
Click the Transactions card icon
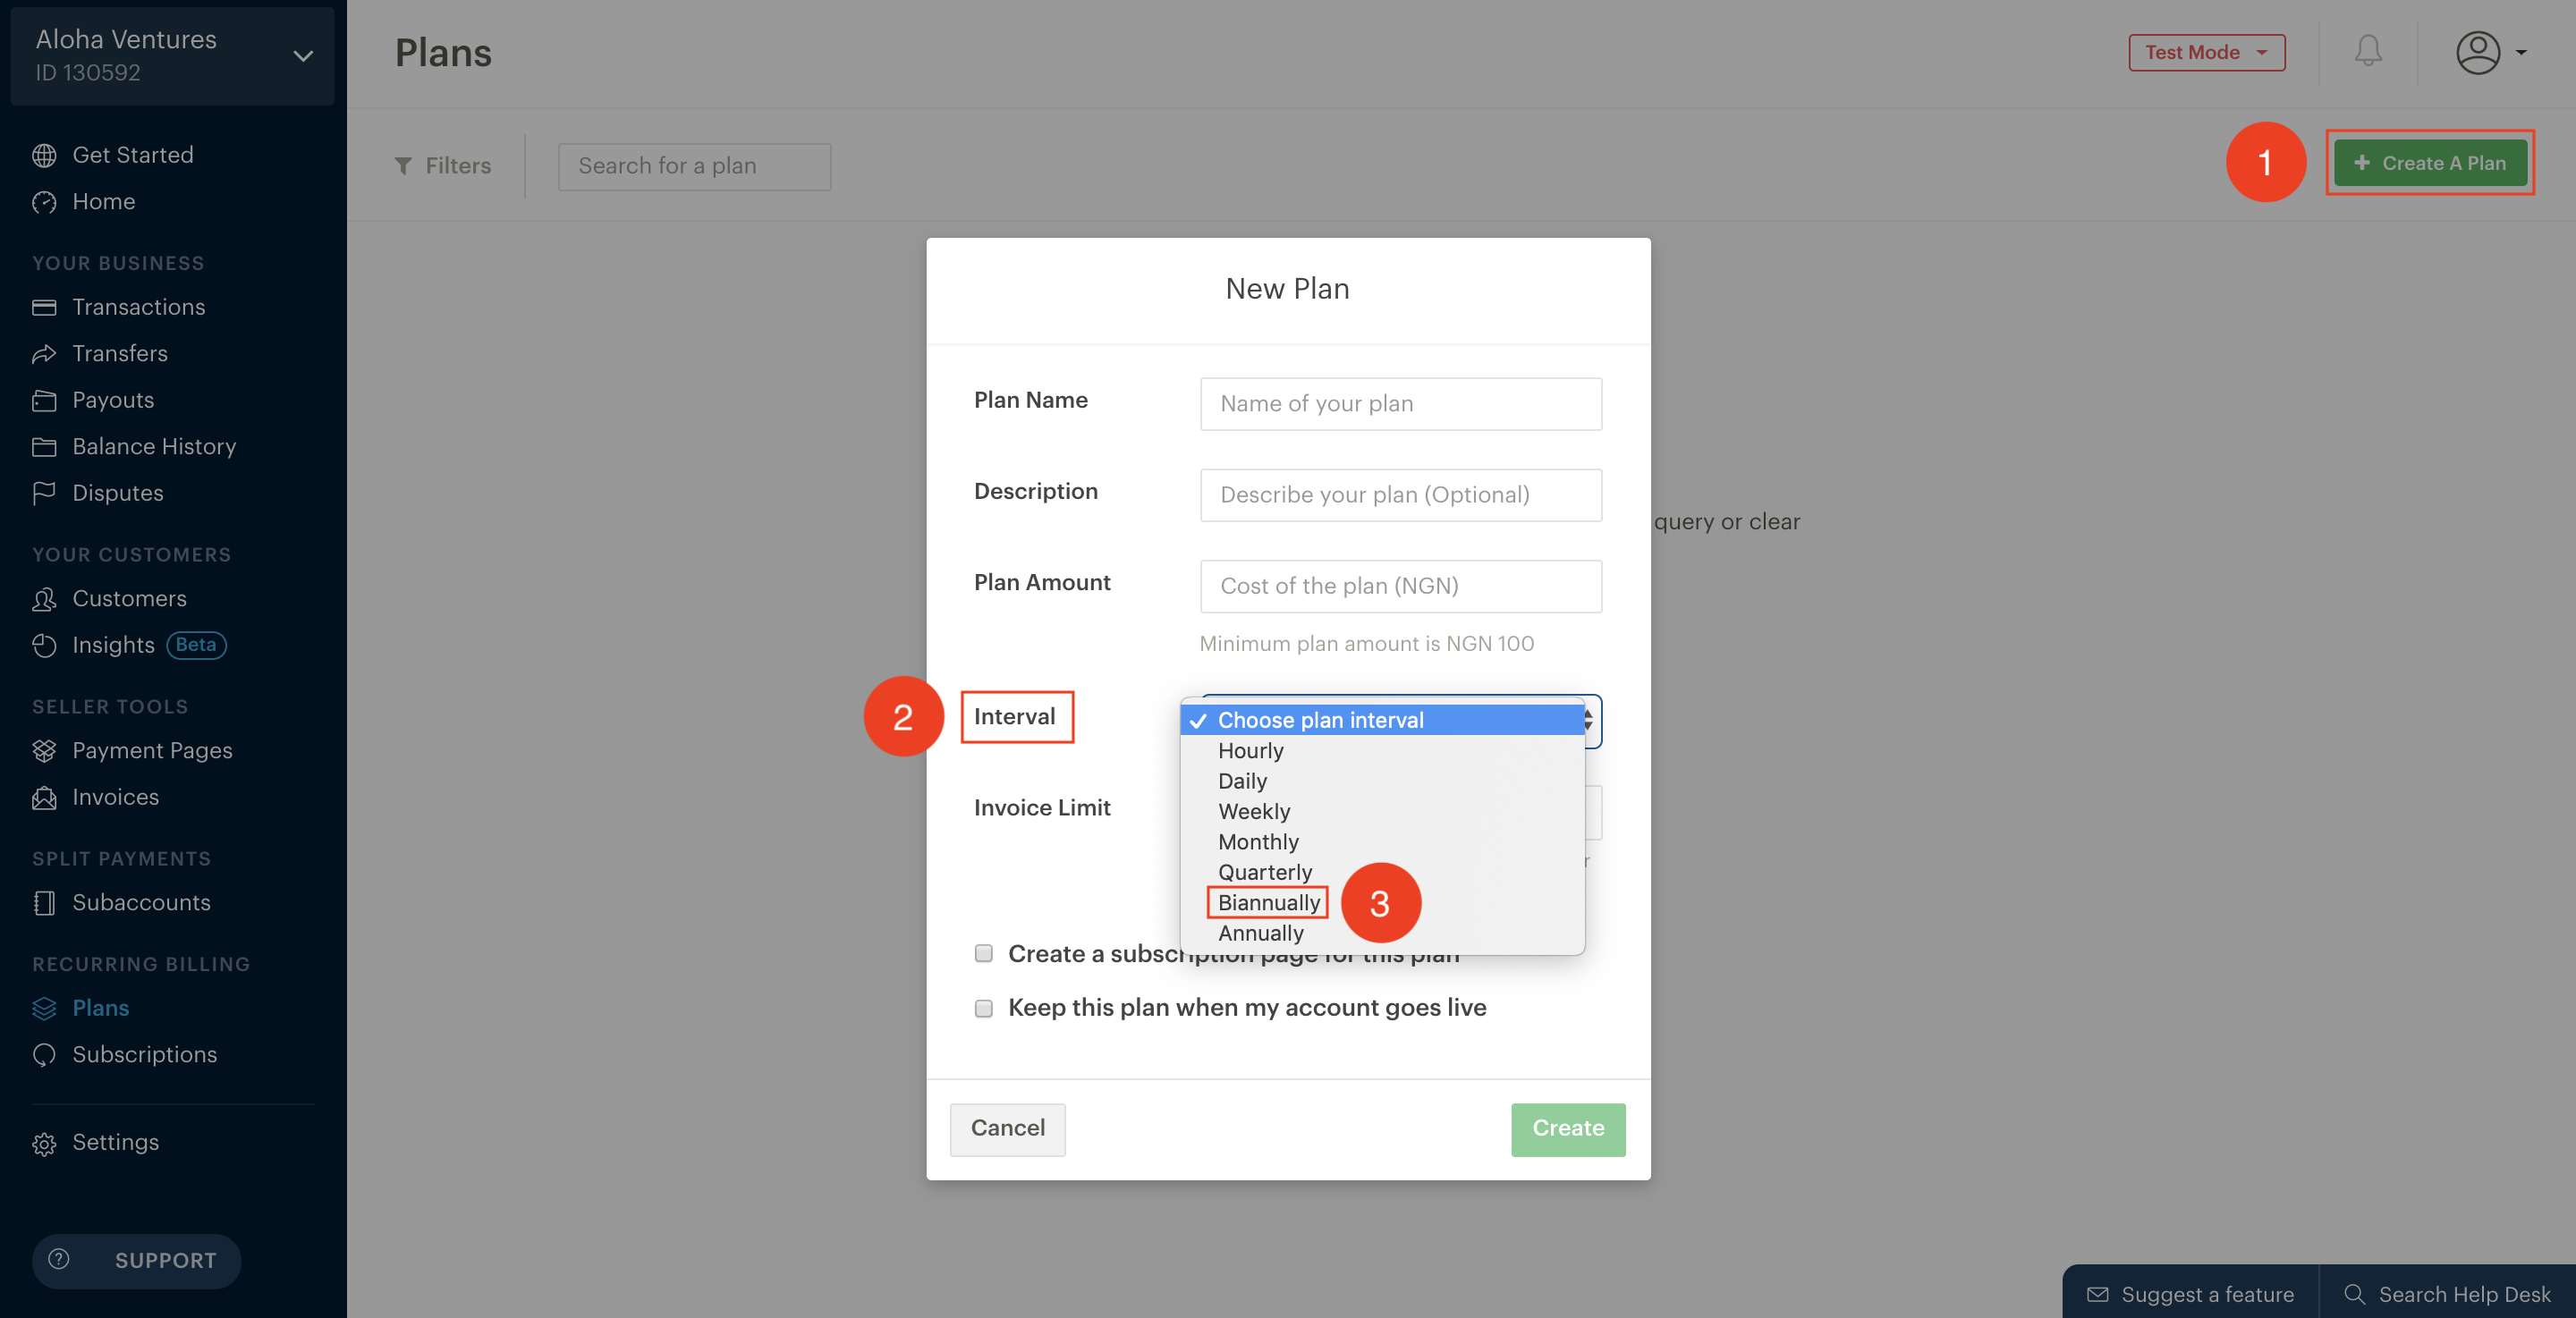(x=44, y=307)
